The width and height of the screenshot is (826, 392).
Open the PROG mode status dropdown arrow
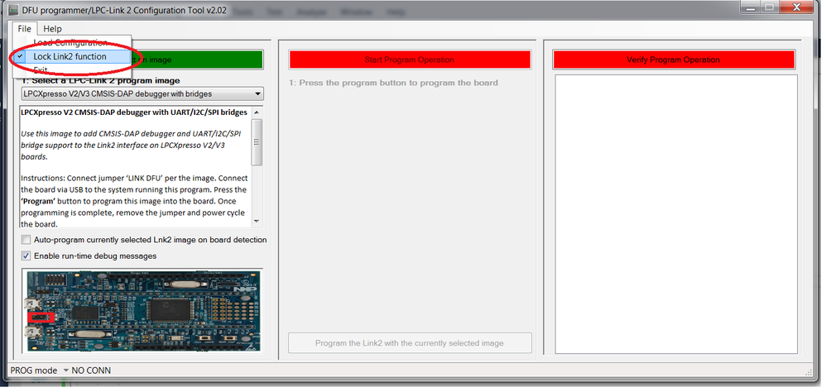click(66, 370)
